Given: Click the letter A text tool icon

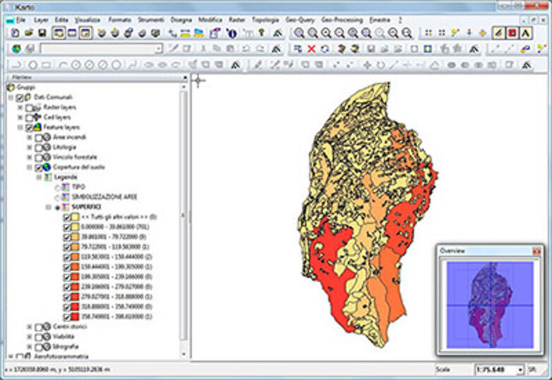Looking at the screenshot, I should tap(526, 33).
